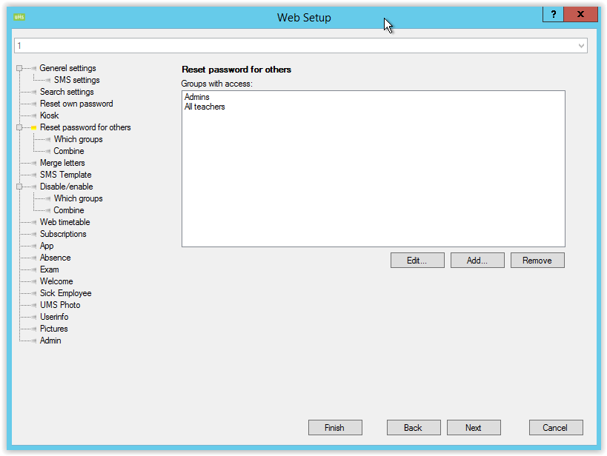This screenshot has height=456, width=607.
Task: Click the Edit... button
Action: [x=417, y=261]
